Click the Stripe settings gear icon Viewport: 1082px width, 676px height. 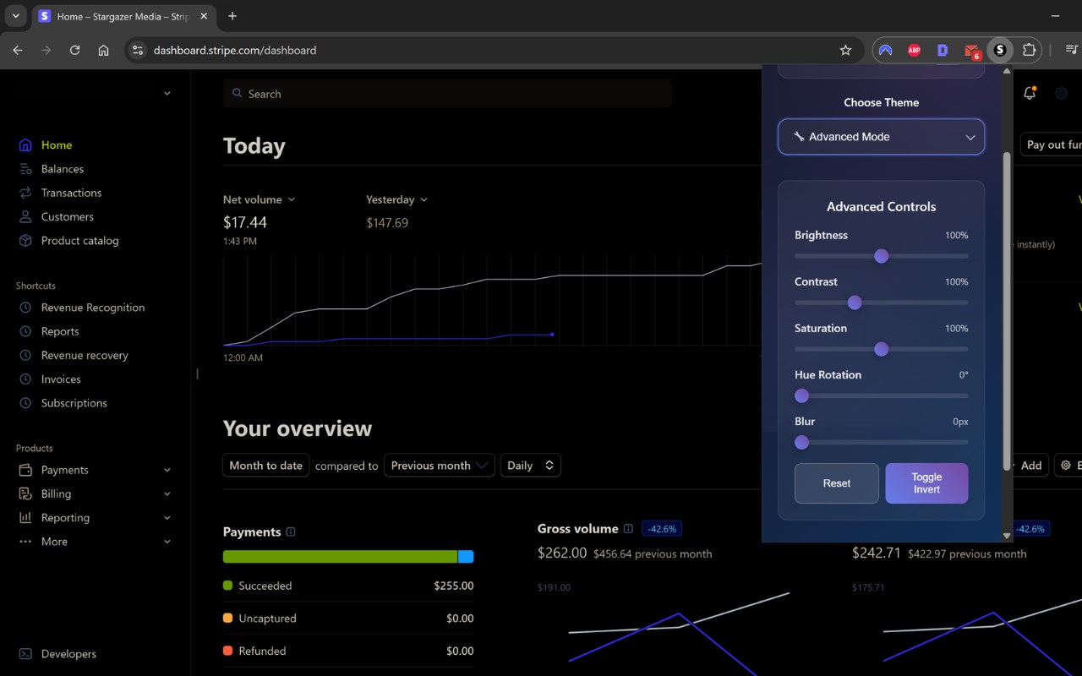point(1061,94)
